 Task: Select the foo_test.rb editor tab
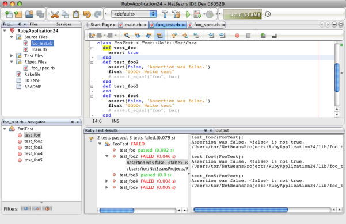[168, 25]
